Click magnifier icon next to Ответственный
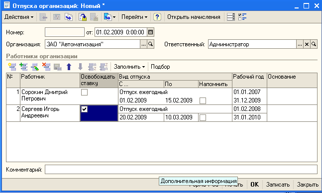The height and width of the screenshot is (193, 322). point(314,44)
